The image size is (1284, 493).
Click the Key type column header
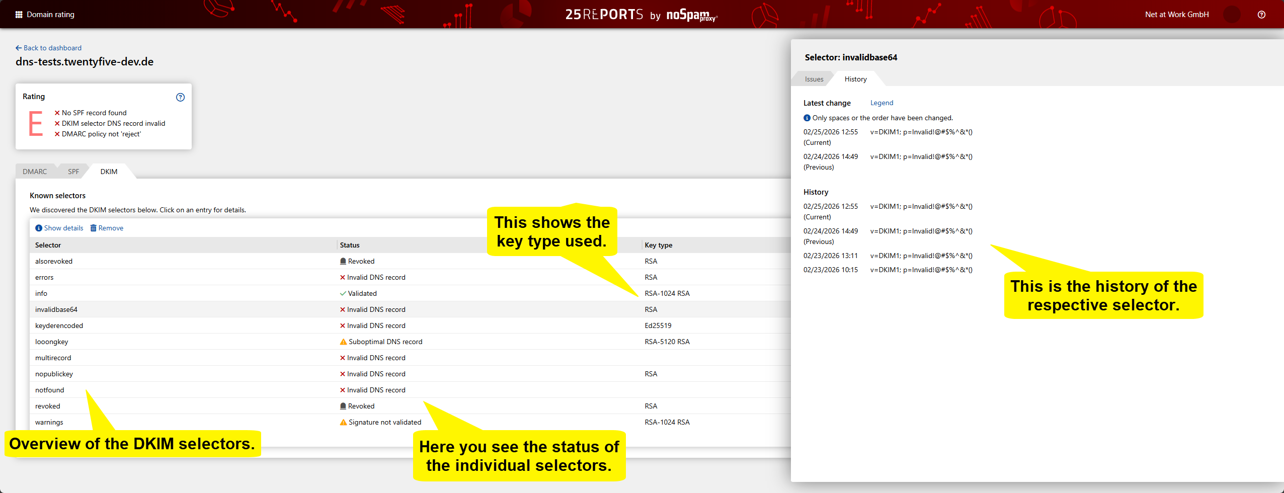(x=658, y=245)
